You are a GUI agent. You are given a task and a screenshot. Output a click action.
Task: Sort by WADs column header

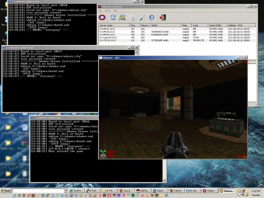(x=166, y=25)
